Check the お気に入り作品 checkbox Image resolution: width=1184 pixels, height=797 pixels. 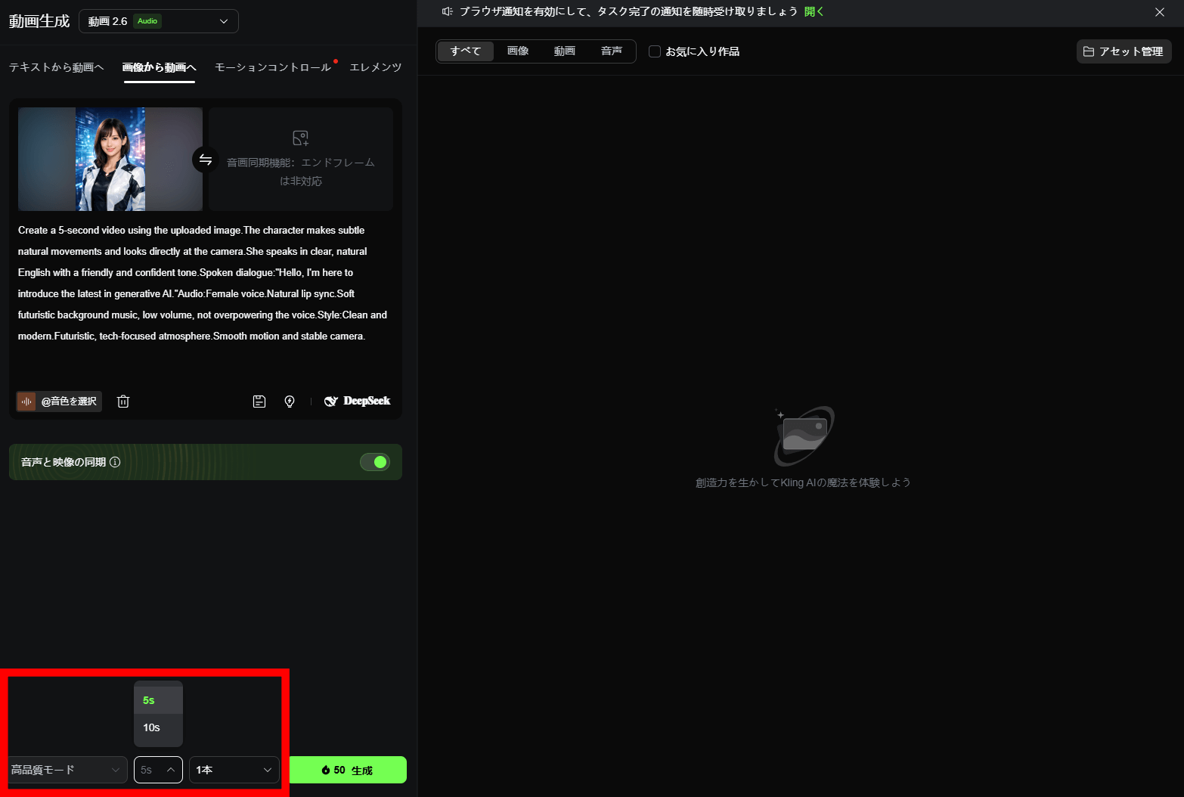click(655, 51)
